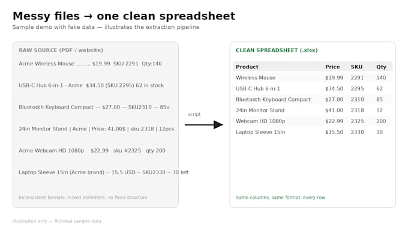Click SKU 2318 in the spreadsheet
This screenshot has width=408, height=230.
[x=357, y=110]
